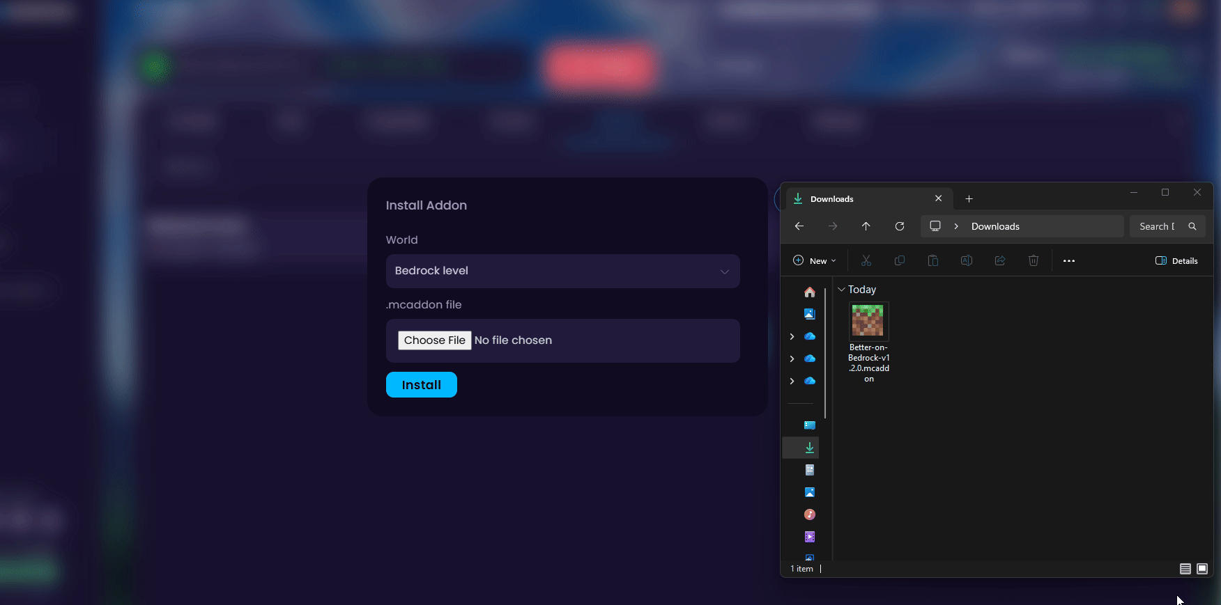Open Music folder in navigation pane
Image resolution: width=1221 pixels, height=605 pixels.
coord(809,514)
